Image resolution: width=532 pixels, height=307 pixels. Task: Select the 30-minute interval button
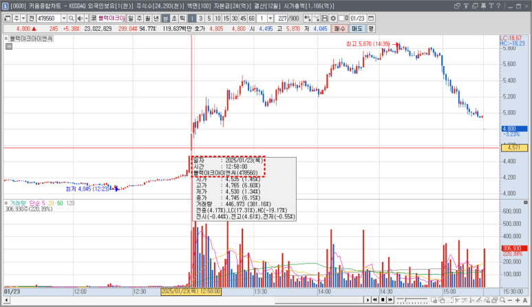pyautogui.click(x=235, y=19)
